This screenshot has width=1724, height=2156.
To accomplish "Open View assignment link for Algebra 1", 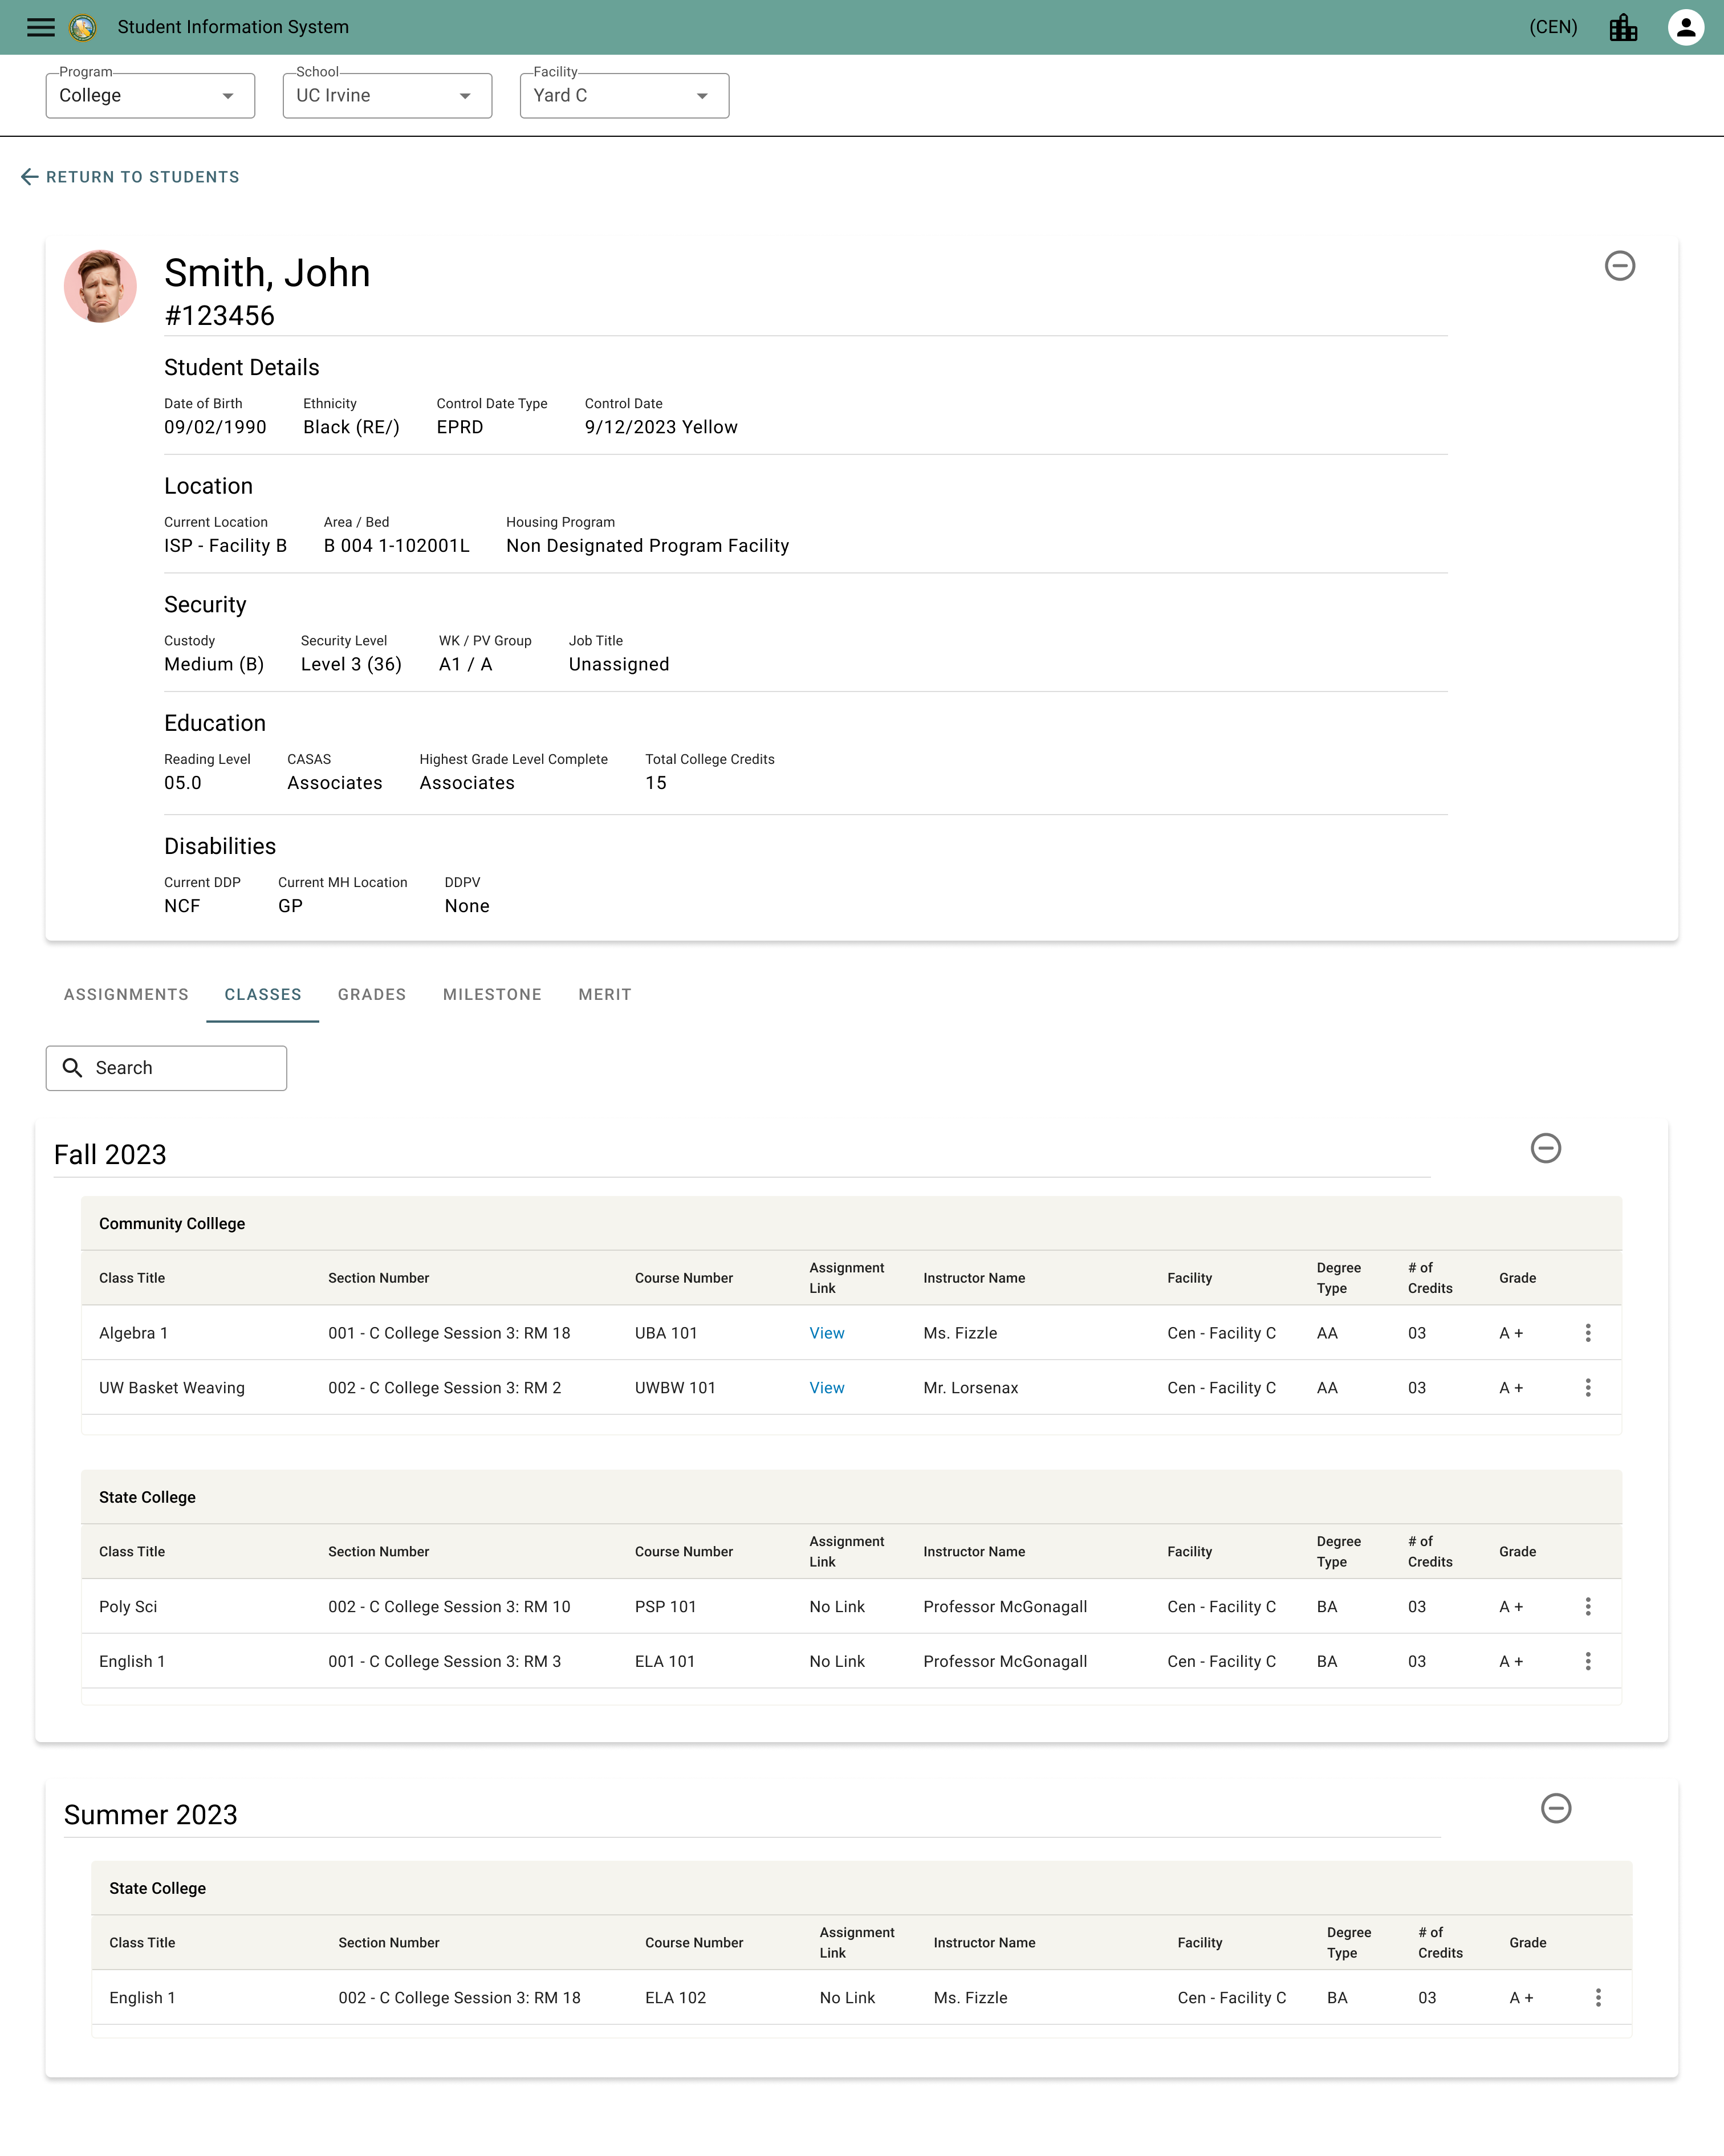I will click(827, 1333).
